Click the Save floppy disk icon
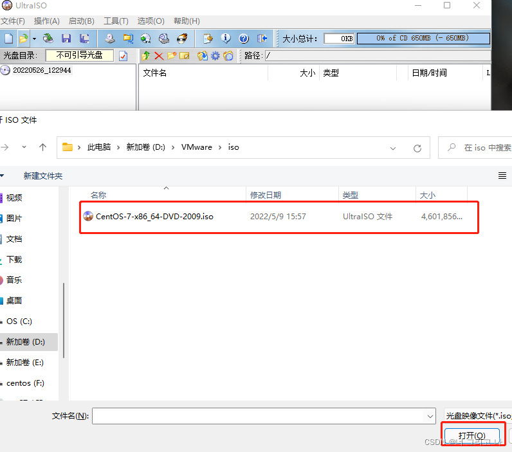This screenshot has height=452, width=512. click(66, 39)
